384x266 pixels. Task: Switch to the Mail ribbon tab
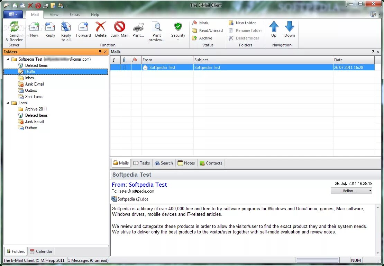[x=35, y=15]
